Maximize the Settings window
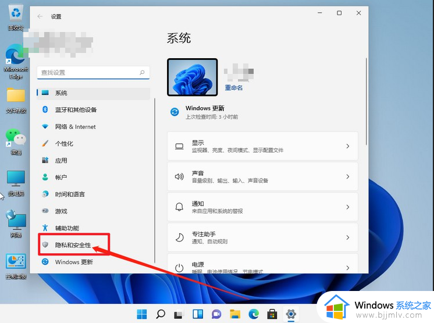 339,13
